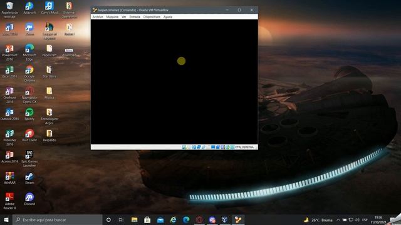Click the CTRL DERECHA host key indicator
Viewport: 401px width, 225px height.
[244, 147]
